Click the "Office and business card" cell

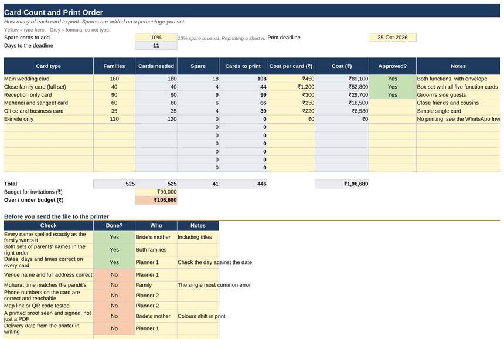[x=48, y=111]
